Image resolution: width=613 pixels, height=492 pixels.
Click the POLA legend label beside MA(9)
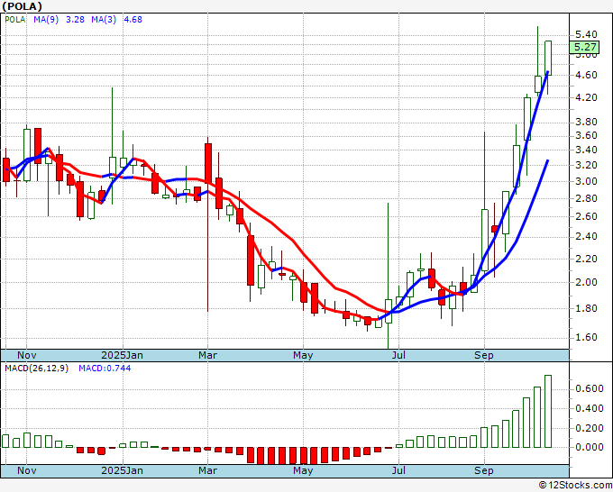15,18
